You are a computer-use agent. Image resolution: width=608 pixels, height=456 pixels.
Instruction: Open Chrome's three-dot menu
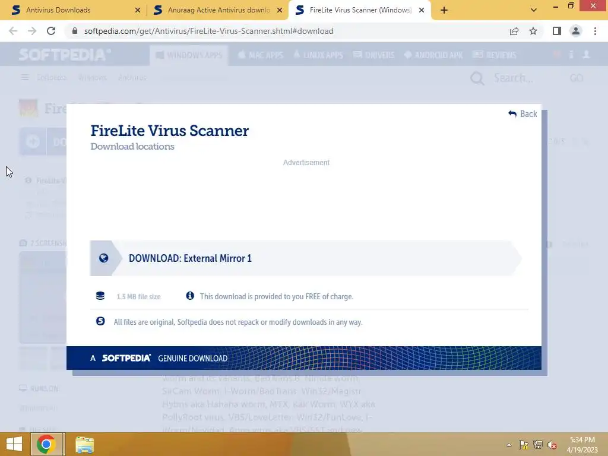point(595,31)
